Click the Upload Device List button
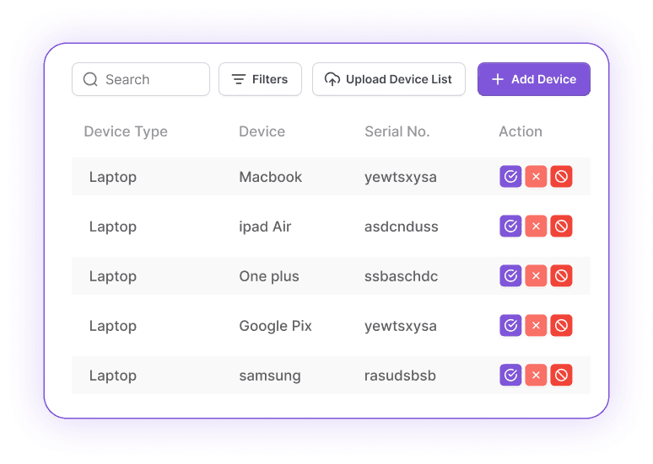653x464 pixels. pos(389,79)
